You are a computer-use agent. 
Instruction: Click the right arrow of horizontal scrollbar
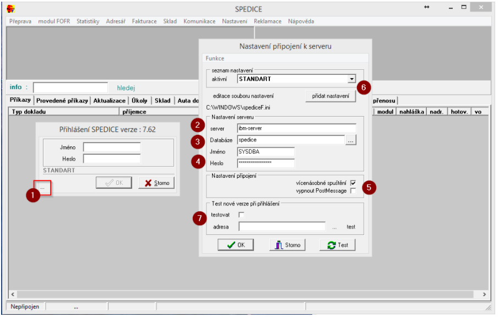484,294
